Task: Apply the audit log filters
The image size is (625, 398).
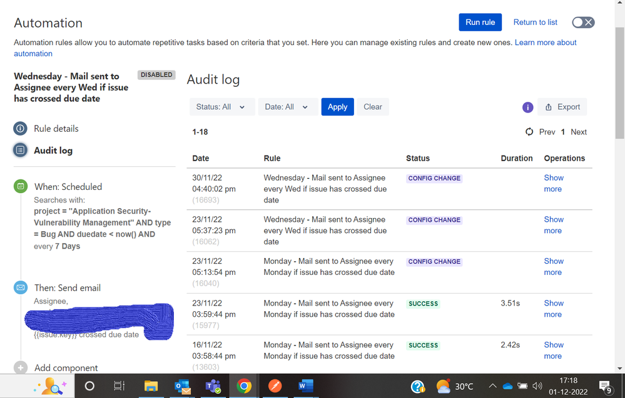Action: click(x=337, y=107)
